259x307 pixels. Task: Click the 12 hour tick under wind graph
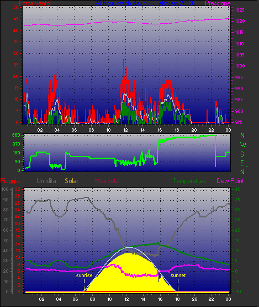click(x=125, y=130)
